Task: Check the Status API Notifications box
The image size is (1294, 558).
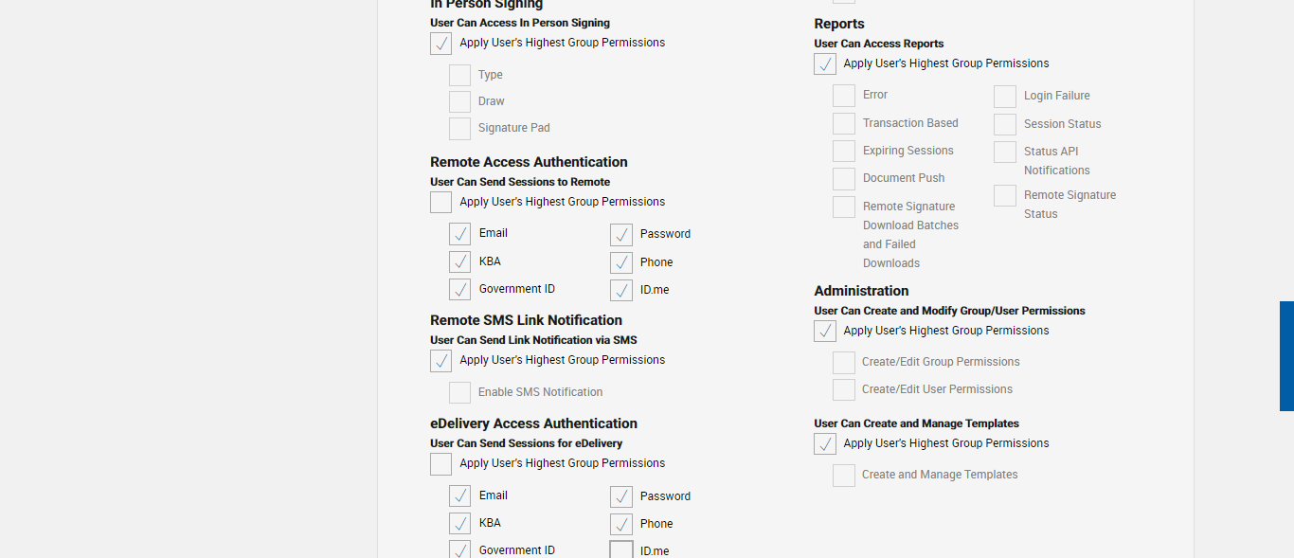Action: coord(1005,153)
